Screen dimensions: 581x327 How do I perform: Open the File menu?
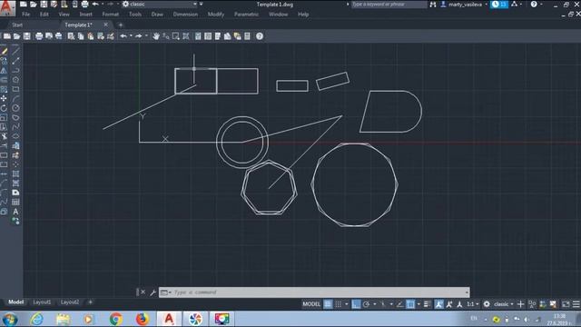click(x=25, y=15)
